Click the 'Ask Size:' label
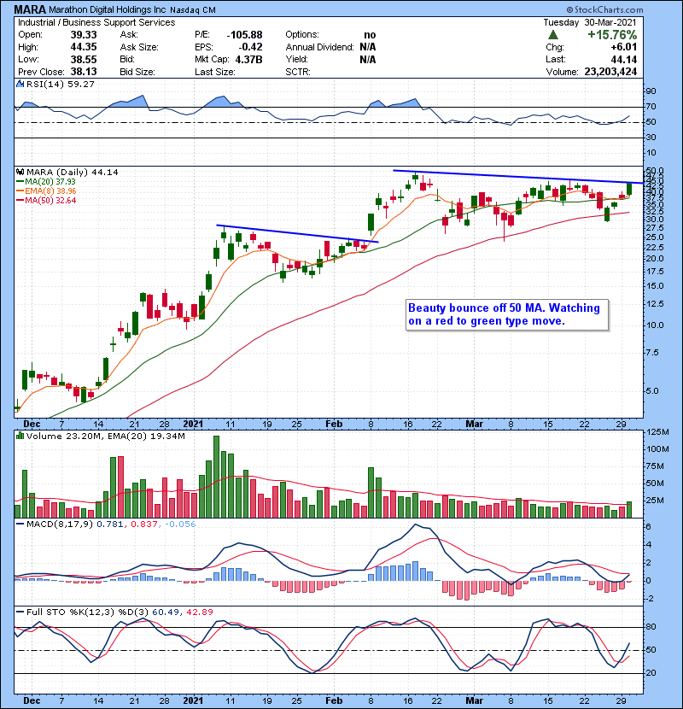 (139, 47)
